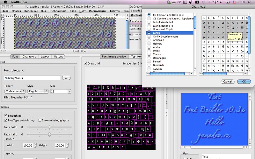Image resolution: width=255 pixels, height=159 pixels.
Task: Click the Width scale stepper arrows
Action: 35,145
